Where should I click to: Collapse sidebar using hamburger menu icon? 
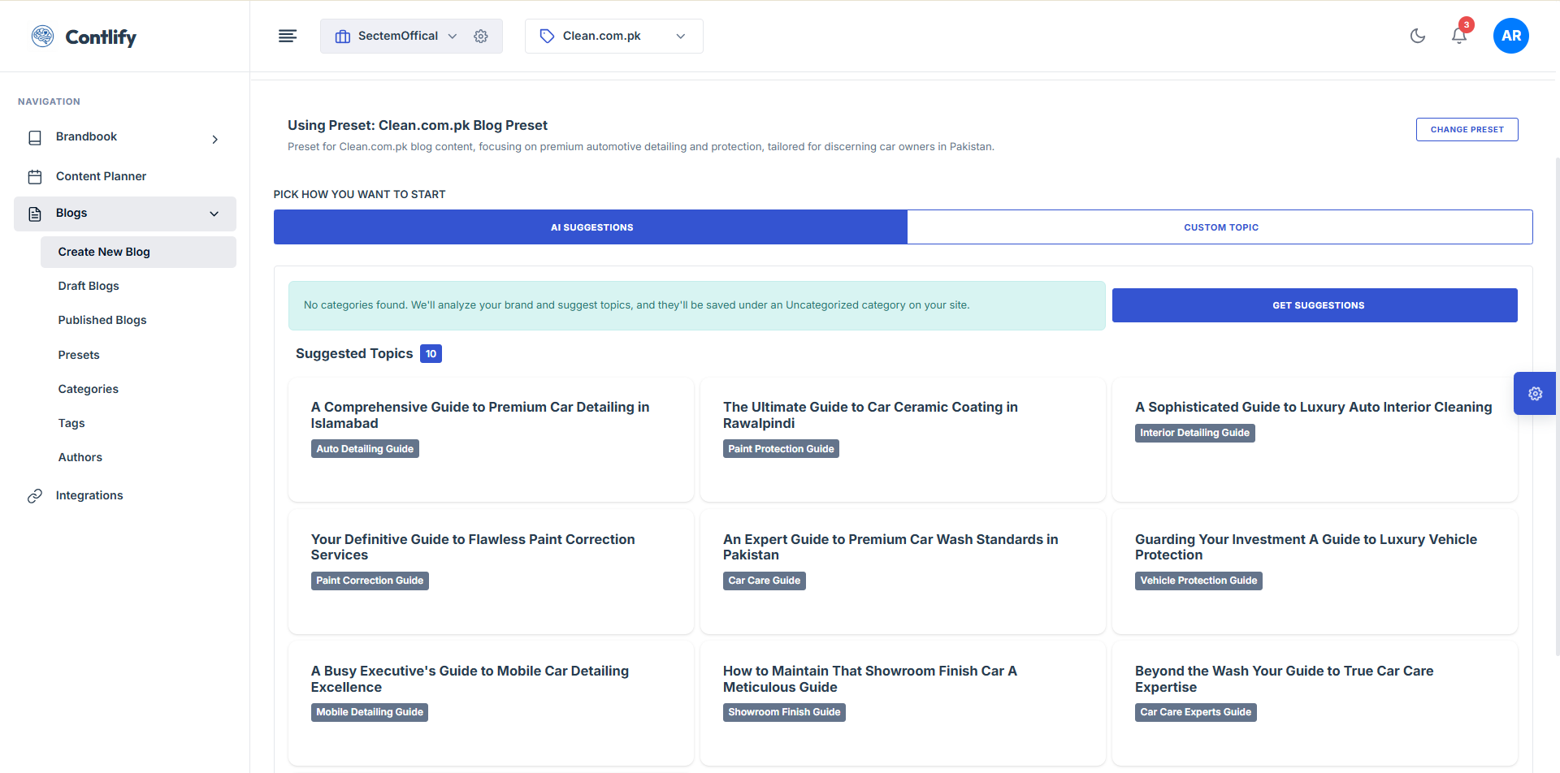pyautogui.click(x=288, y=36)
